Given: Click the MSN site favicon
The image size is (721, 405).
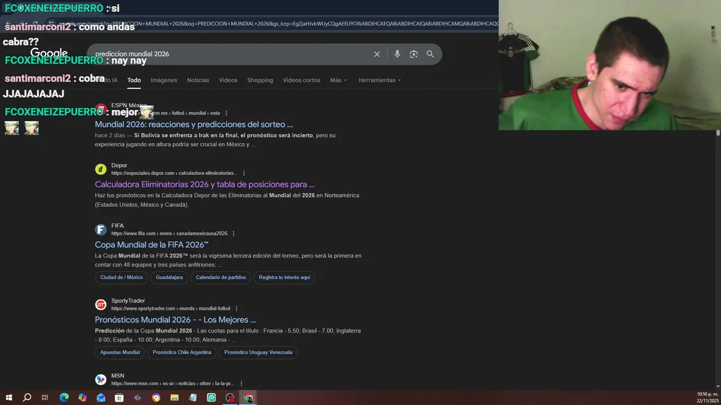Looking at the screenshot, I should (x=101, y=380).
